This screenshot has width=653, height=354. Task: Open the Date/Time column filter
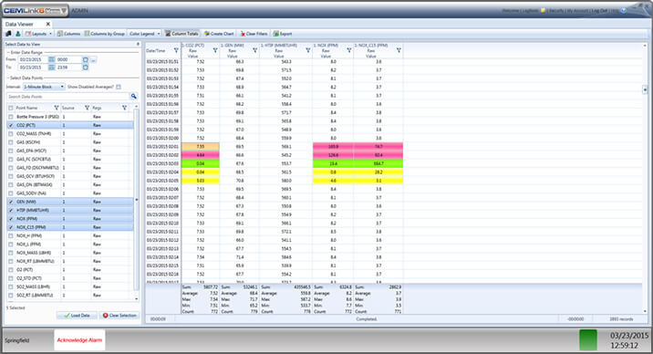(176, 50)
